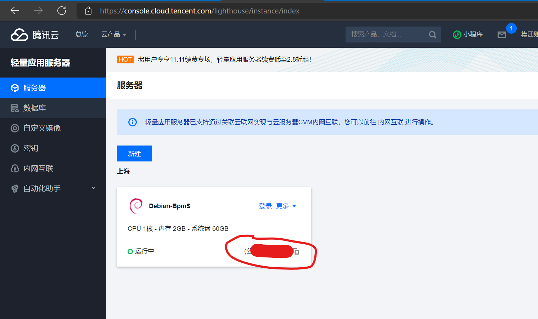This screenshot has height=319, width=538.
Task: Select 内网互联 in the sidebar
Action: click(37, 168)
